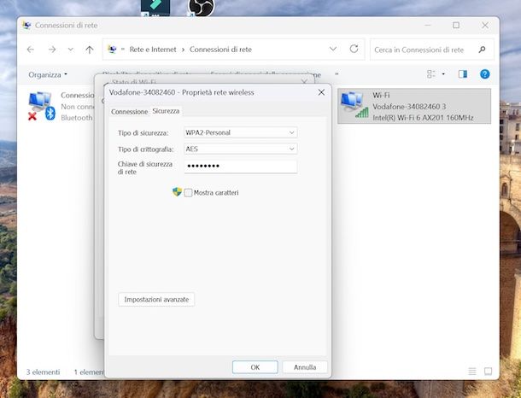Viewport: 521px width, 398px height.
Task: Open the teal desktop shortcut icon
Action: click(155, 7)
